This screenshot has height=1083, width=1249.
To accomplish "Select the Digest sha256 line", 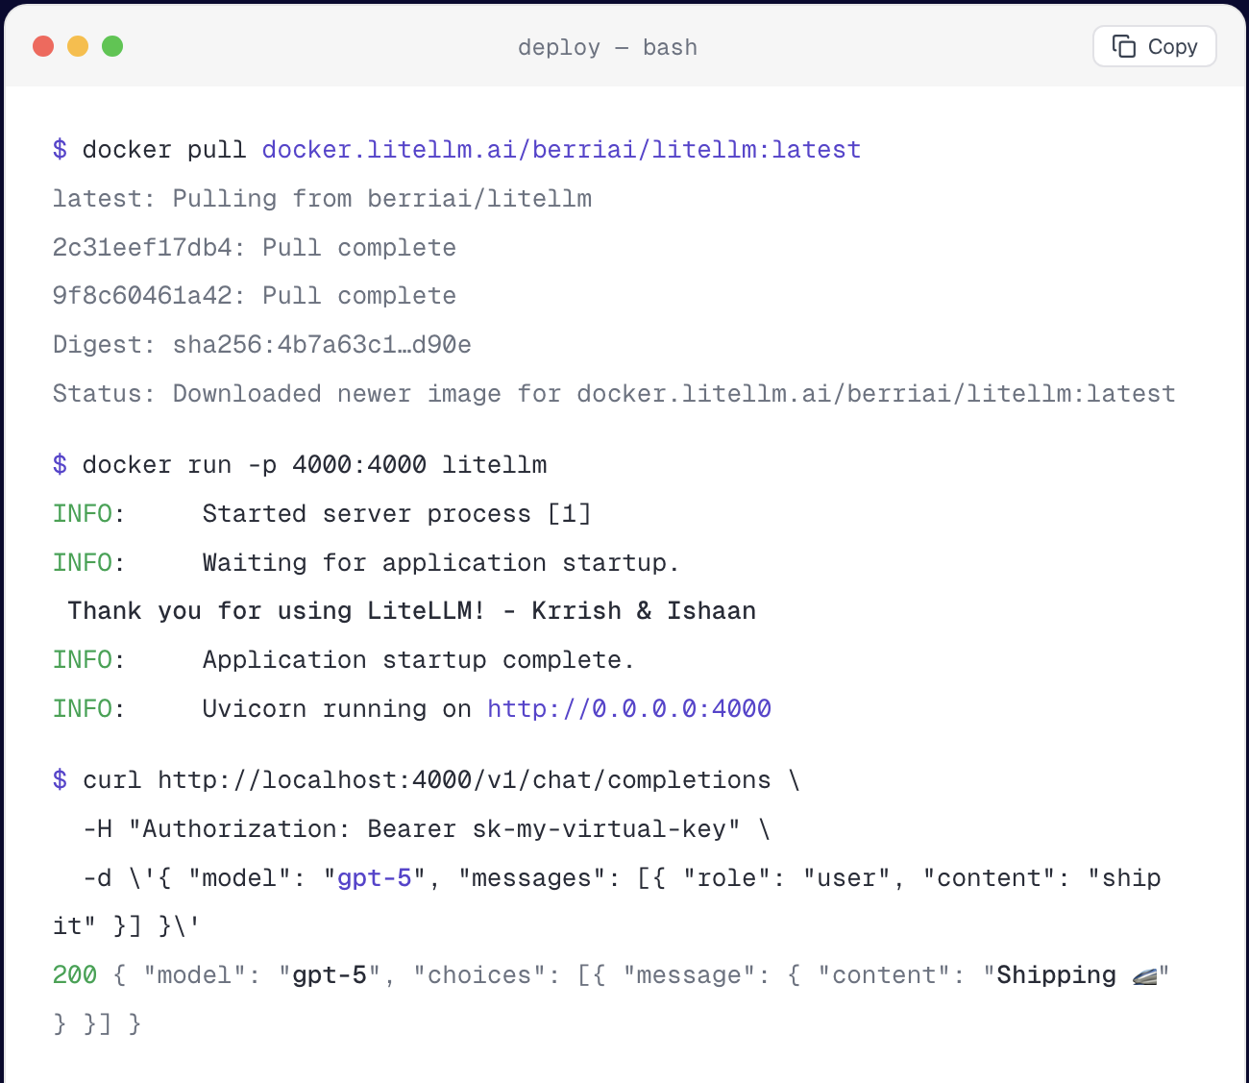I will (x=262, y=345).
